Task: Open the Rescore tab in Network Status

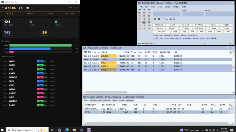Action: coord(107,101)
